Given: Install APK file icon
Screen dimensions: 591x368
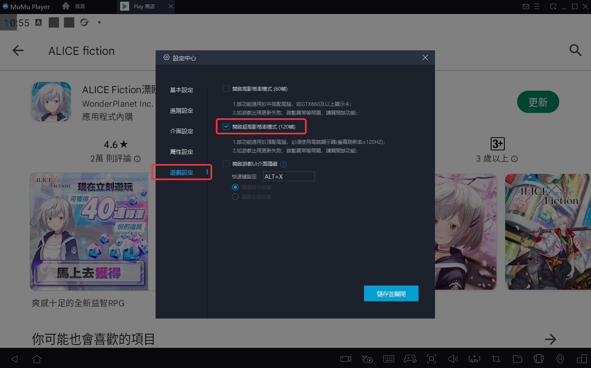Looking at the screenshot, I should (474, 359).
